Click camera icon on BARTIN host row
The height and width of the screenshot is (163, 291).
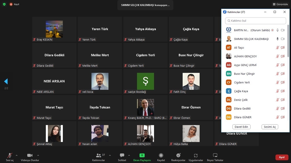[x=283, y=30]
